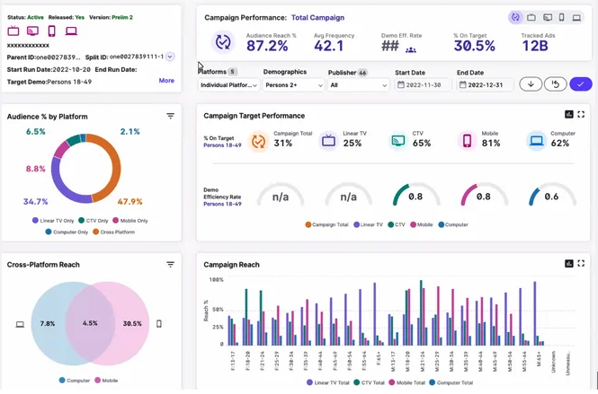Image resolution: width=598 pixels, height=394 pixels.
Task: Click the laptop icon in campaign info panel
Action: pos(71,31)
